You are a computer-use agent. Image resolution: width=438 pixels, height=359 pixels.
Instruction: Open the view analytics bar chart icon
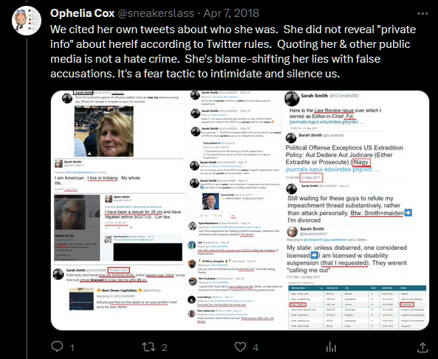332,347
